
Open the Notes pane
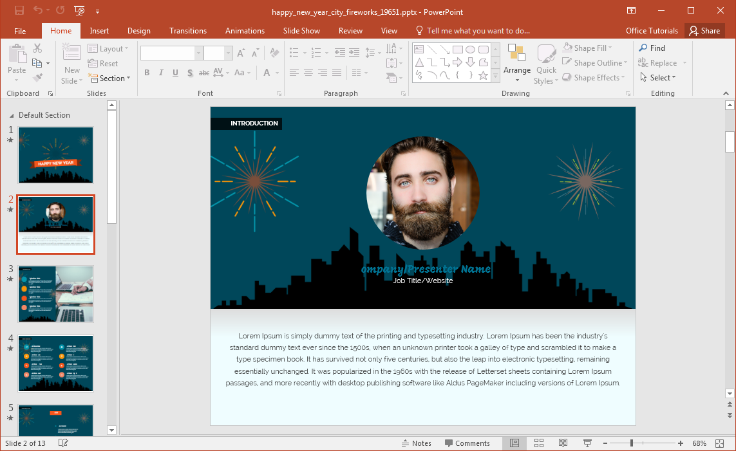416,443
